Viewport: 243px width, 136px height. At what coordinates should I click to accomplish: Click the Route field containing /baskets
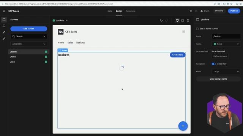(226, 36)
